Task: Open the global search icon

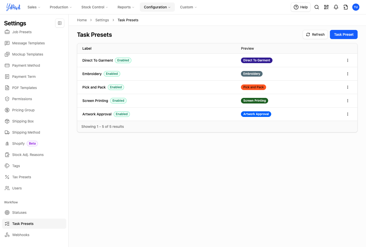Action: [317, 7]
